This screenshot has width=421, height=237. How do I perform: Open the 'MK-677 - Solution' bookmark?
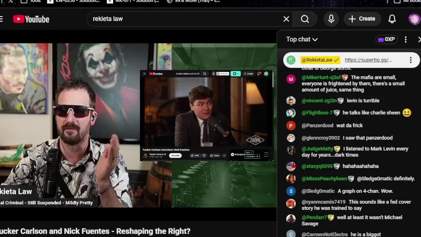coord(133,1)
